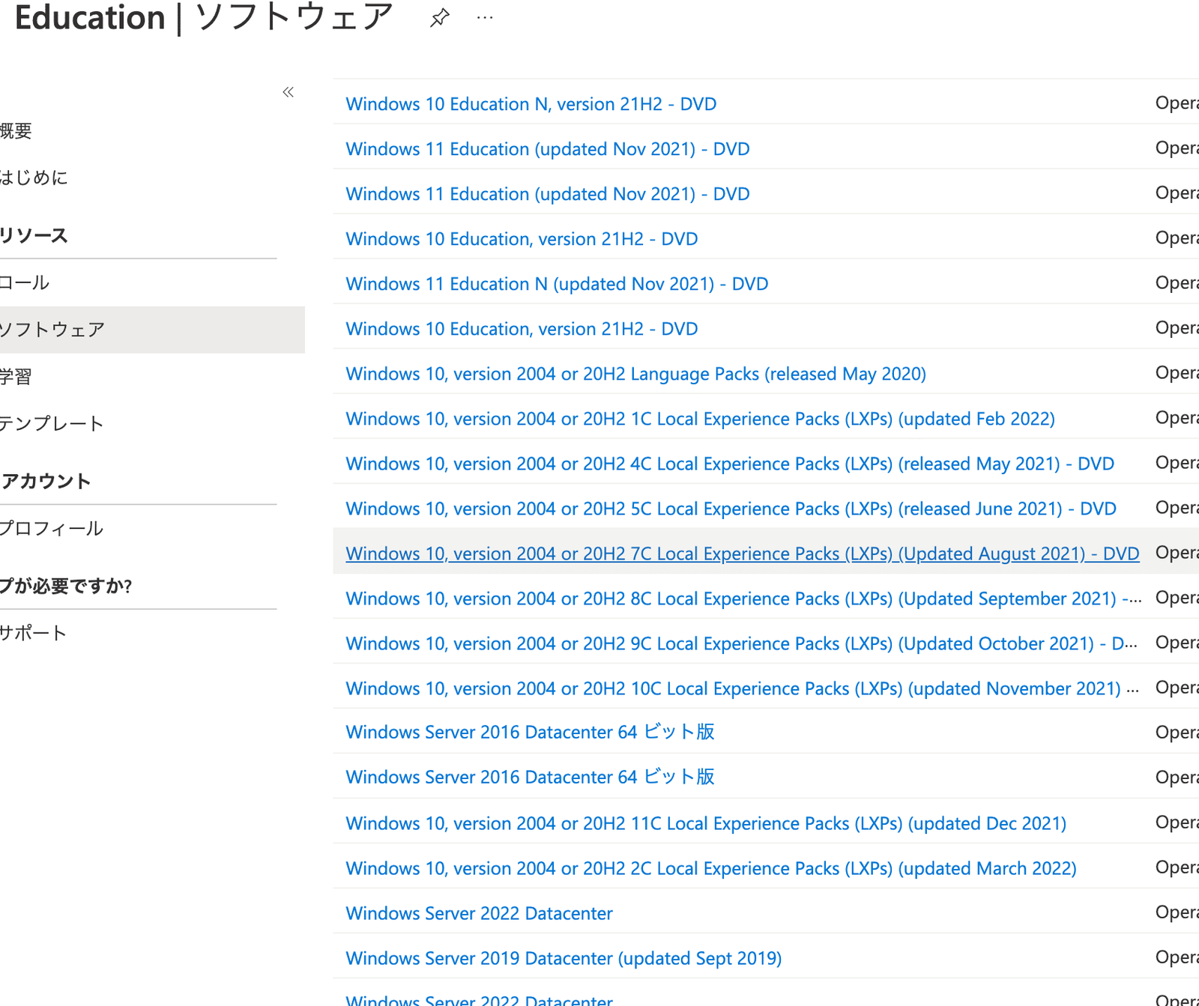The width and height of the screenshot is (1199, 1006).
Task: Open 4C Local Experience Packs (released May 2021)
Action: (730, 464)
